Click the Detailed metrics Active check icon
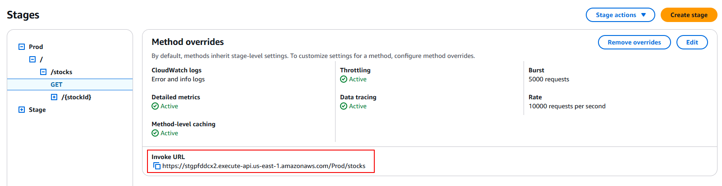Viewport: 722px width, 186px height. point(155,106)
